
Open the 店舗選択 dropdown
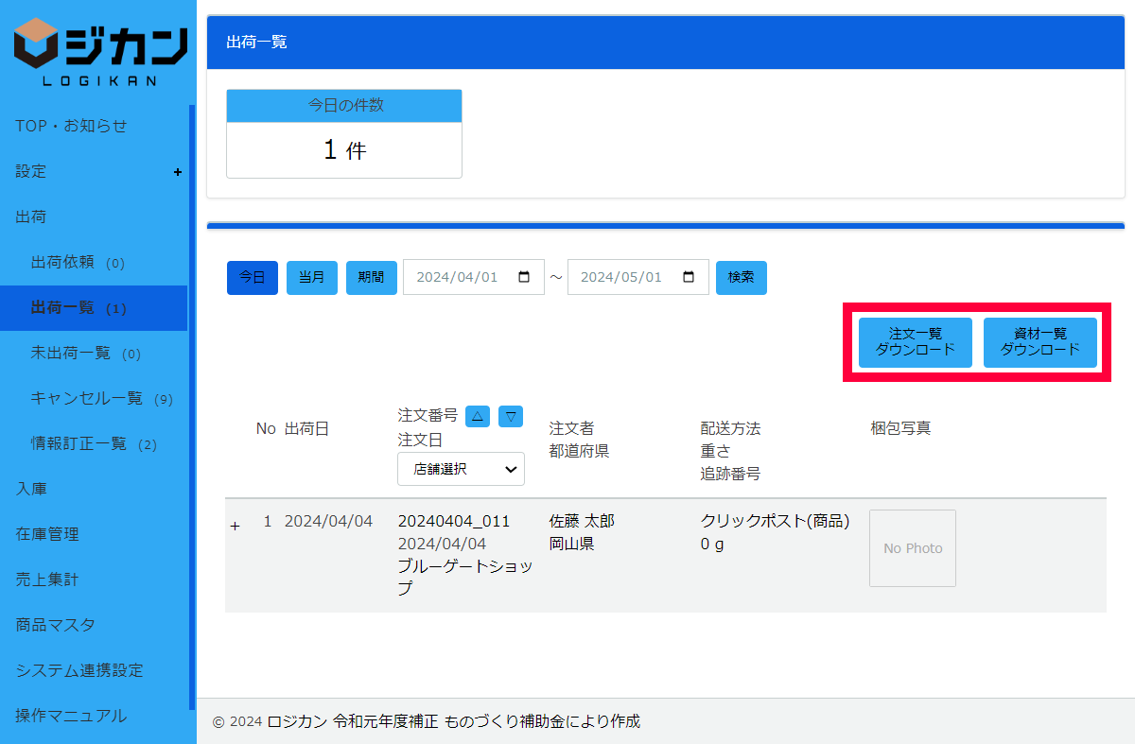(x=461, y=468)
